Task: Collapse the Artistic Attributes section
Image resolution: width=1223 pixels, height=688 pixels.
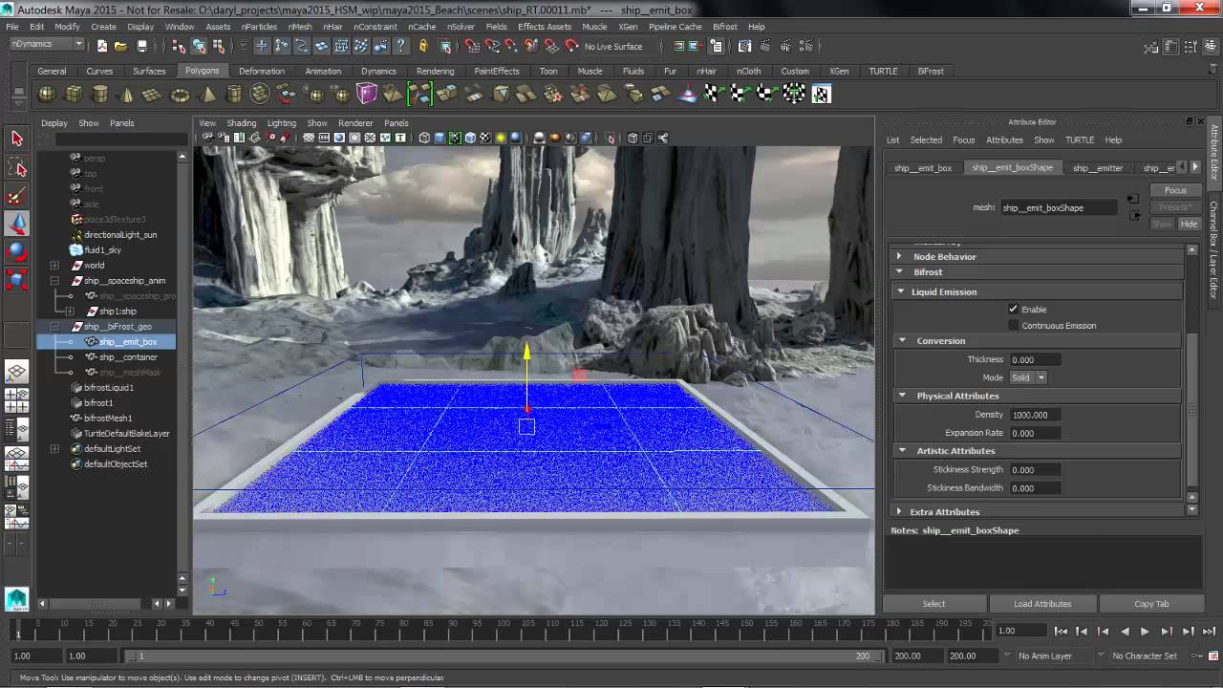Action: 902,450
